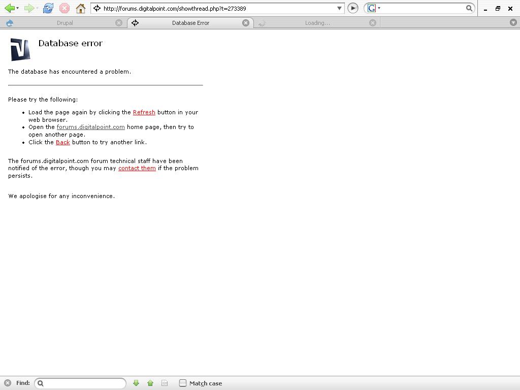Click inside the Google search box
This screenshot has width=520, height=390.
coord(423,8)
